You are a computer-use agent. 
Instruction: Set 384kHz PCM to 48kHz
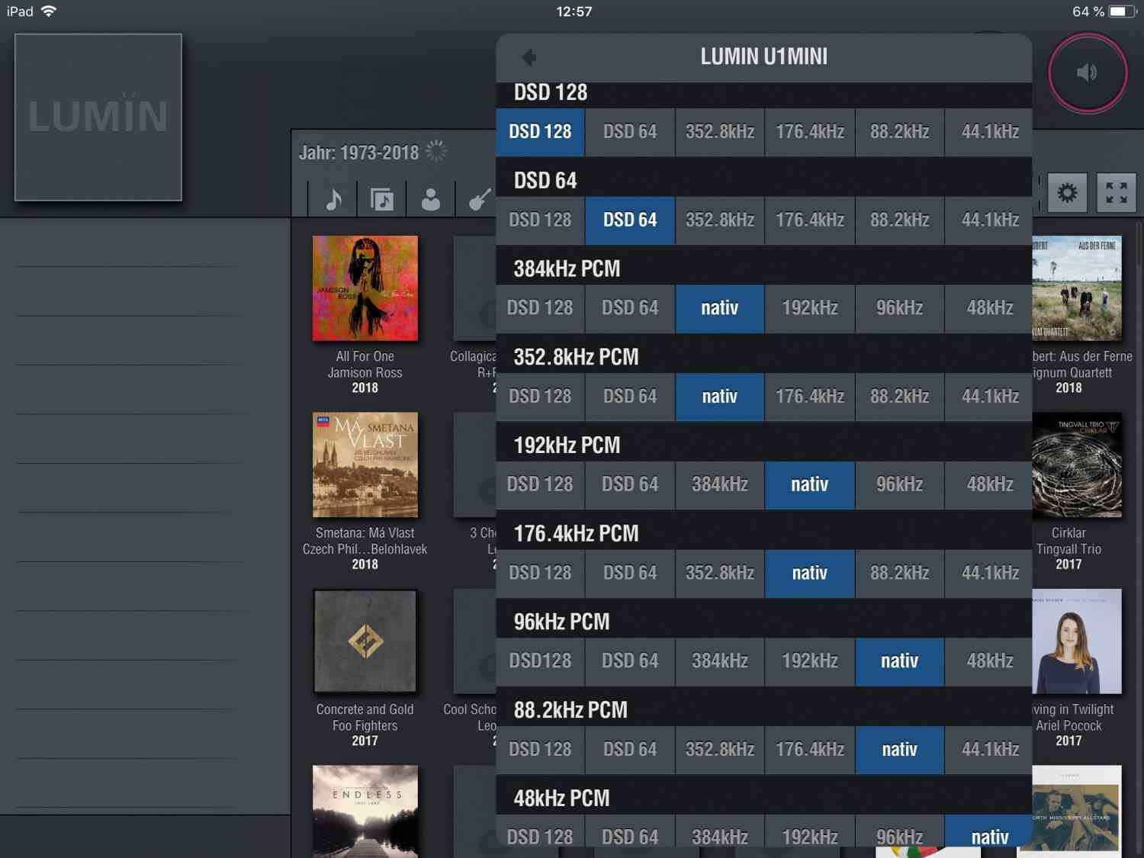989,308
